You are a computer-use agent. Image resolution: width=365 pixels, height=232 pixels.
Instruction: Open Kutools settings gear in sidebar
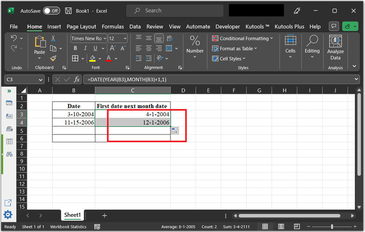[8, 215]
